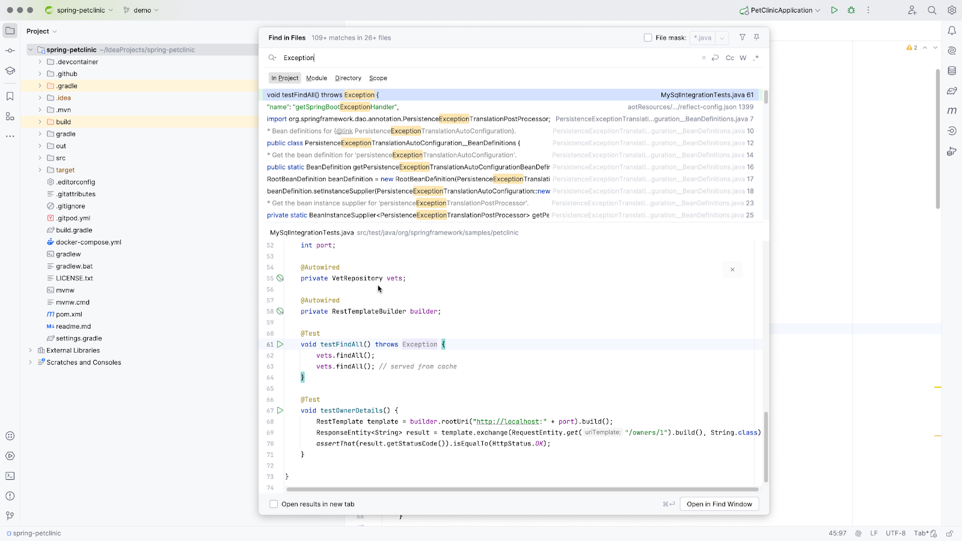
Task: Open more run actions menu
Action: pyautogui.click(x=868, y=10)
